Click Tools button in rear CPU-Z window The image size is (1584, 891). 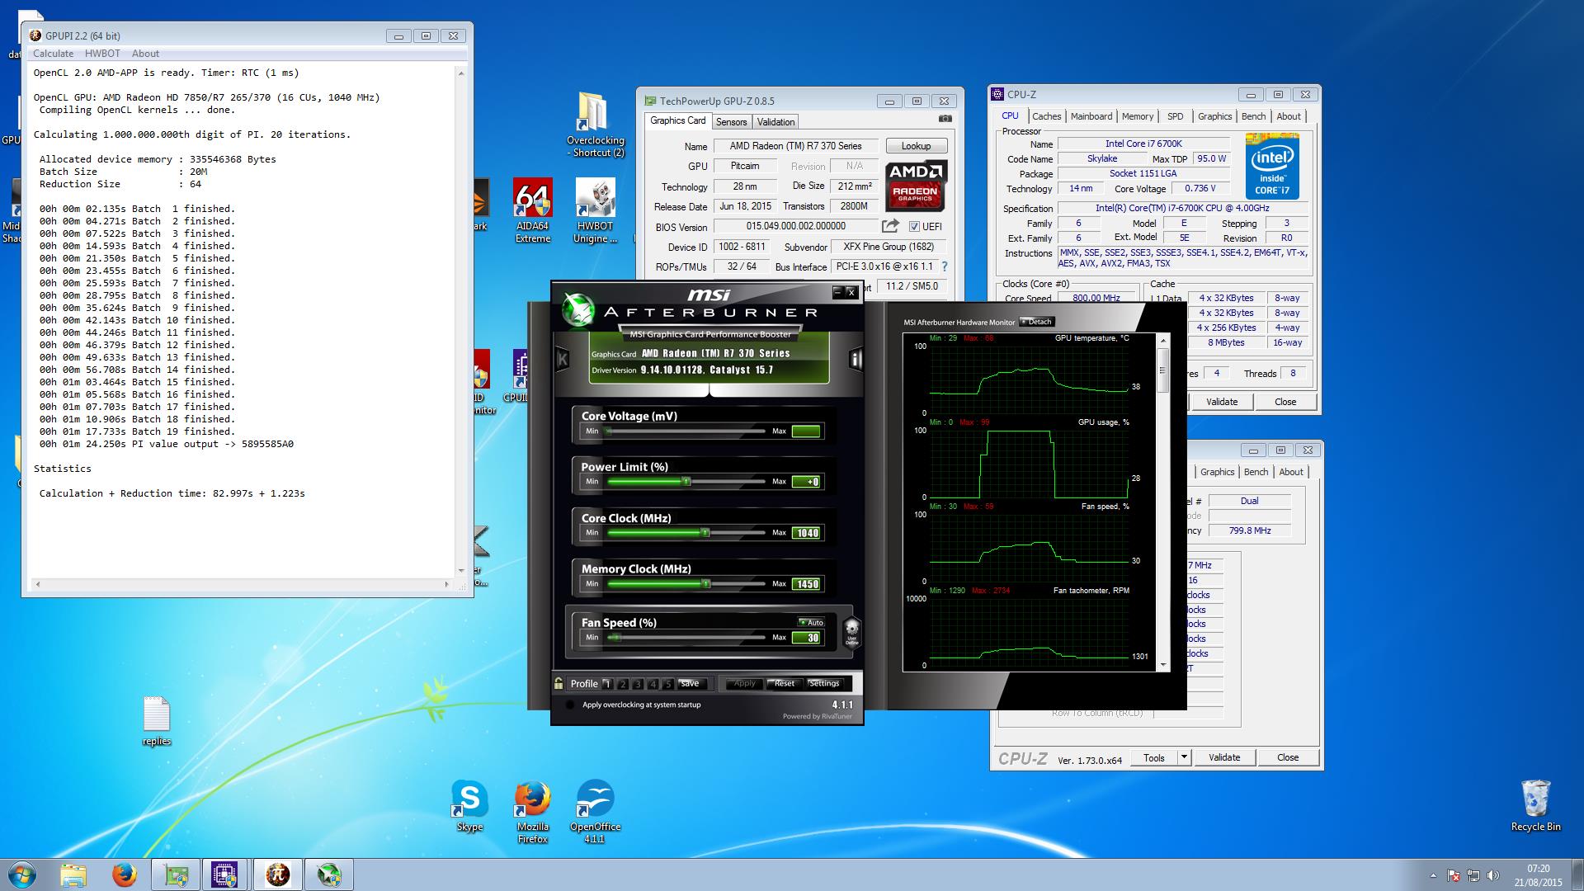coord(1154,757)
